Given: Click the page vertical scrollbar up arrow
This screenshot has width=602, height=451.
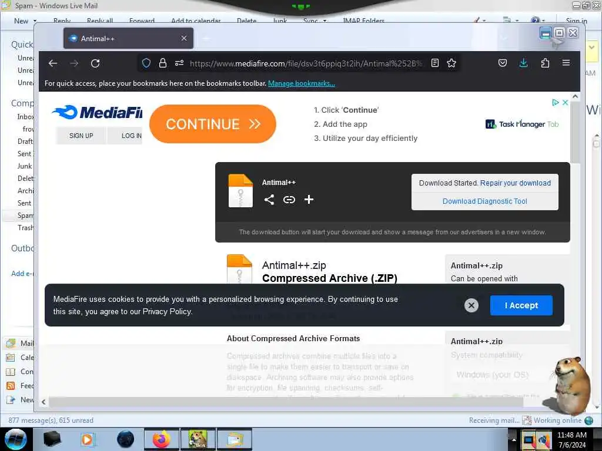Looking at the screenshot, I should point(575,97).
